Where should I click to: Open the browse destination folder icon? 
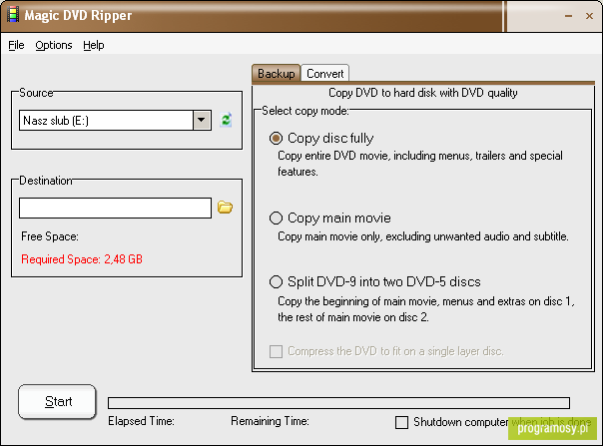[225, 208]
